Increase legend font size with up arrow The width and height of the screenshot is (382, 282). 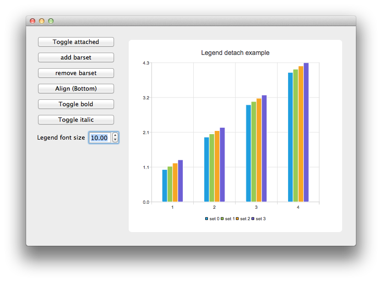click(115, 135)
